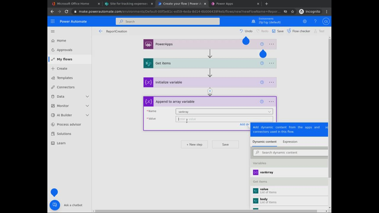Expand the PowerApps step header
379x213 pixels.
click(x=210, y=44)
